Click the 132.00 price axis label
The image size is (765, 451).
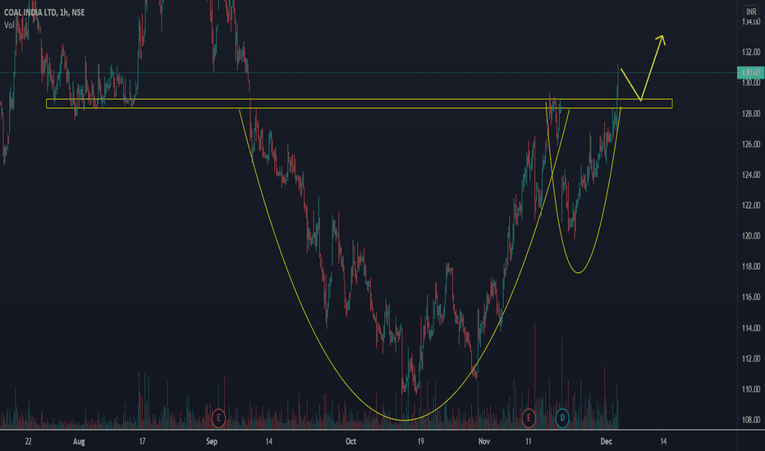751,52
